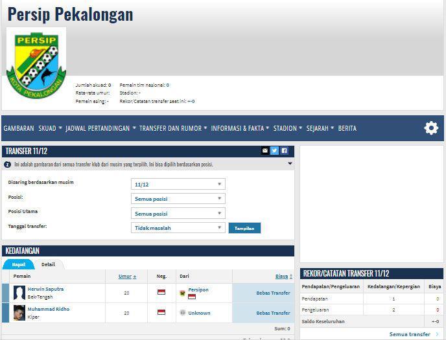Collapse the description bar arrow
This screenshot has width=446, height=340.
(x=290, y=164)
